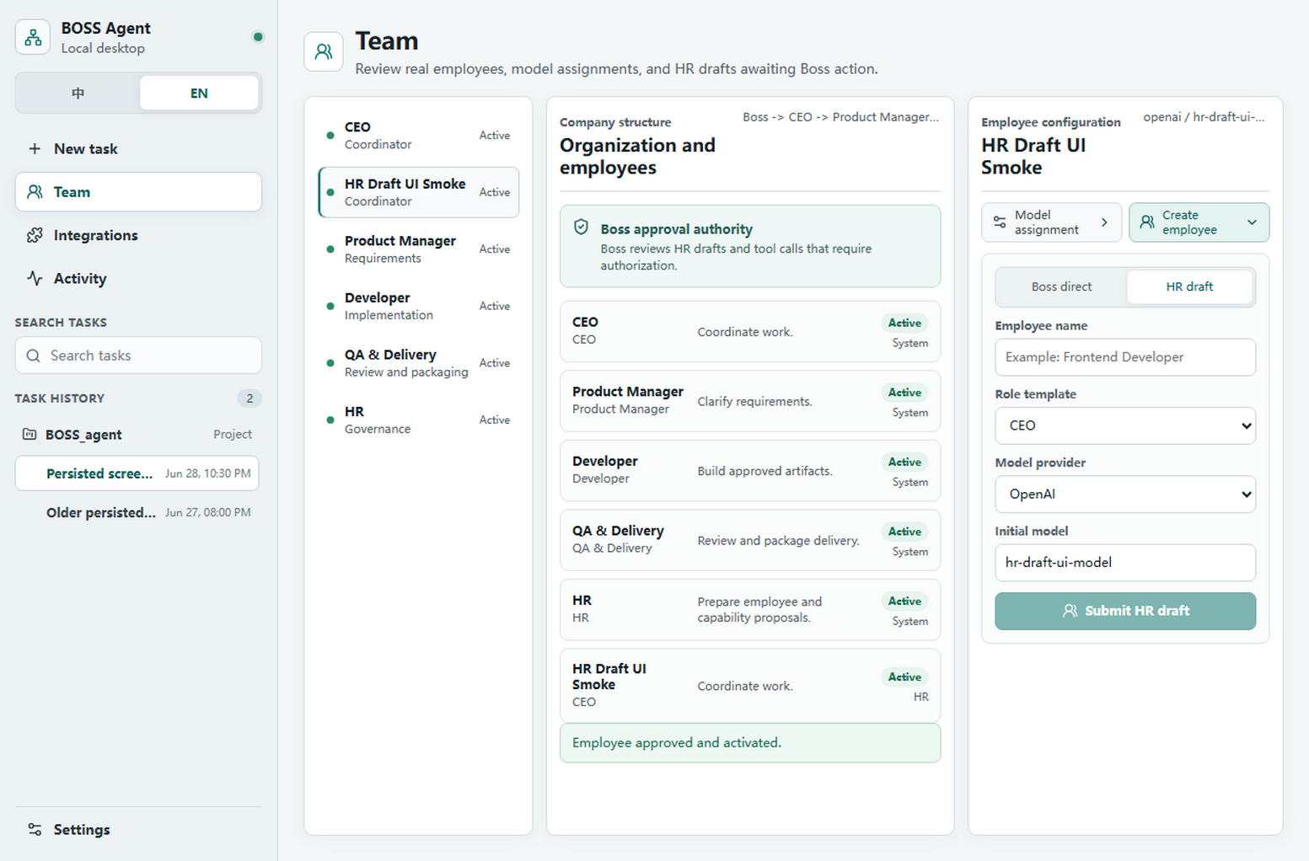Click the sliders icon in Model assignment

point(1000,222)
